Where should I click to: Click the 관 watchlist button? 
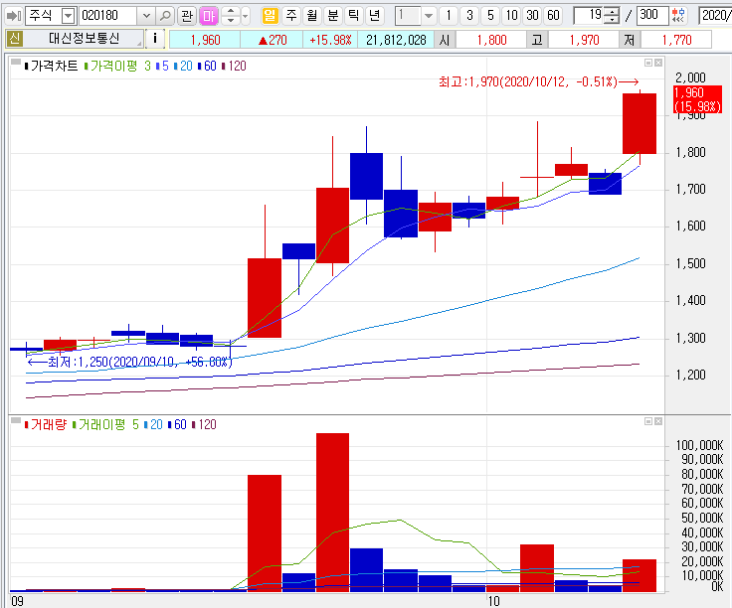click(x=187, y=16)
